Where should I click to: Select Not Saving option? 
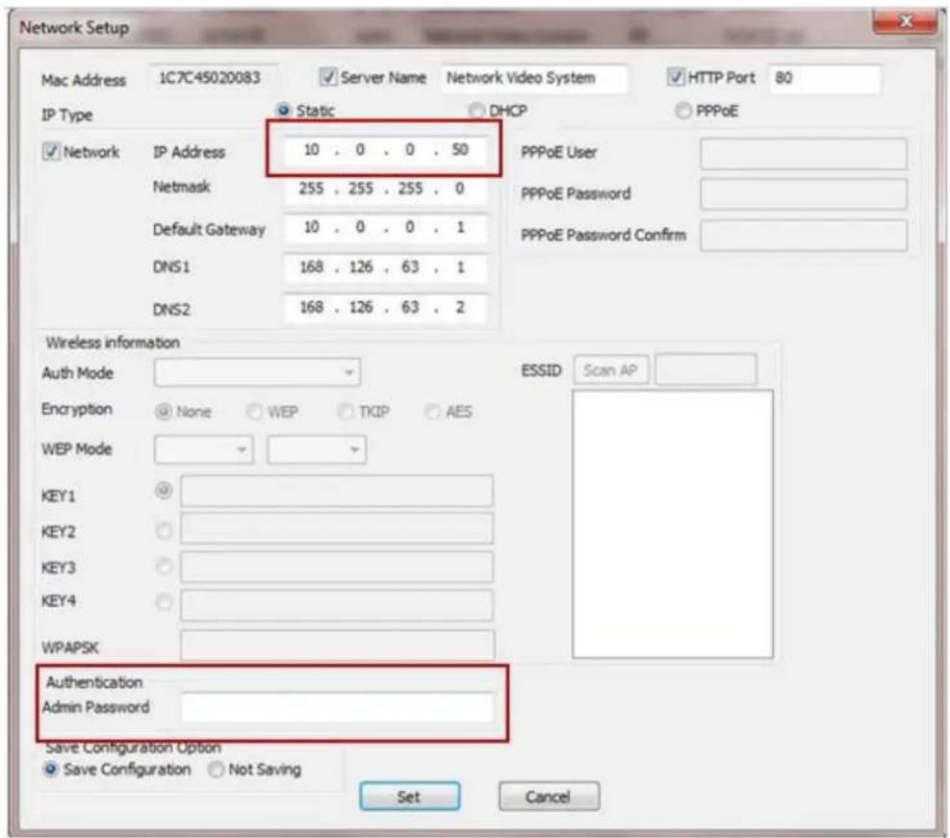(216, 770)
